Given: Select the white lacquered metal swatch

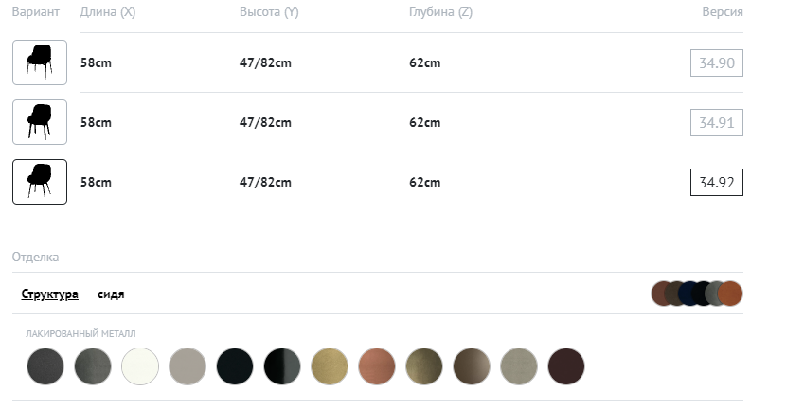Looking at the screenshot, I should click(x=140, y=365).
